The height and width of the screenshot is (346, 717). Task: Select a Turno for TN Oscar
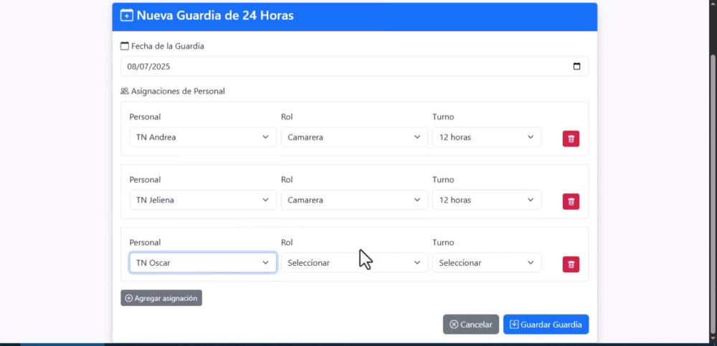click(487, 263)
